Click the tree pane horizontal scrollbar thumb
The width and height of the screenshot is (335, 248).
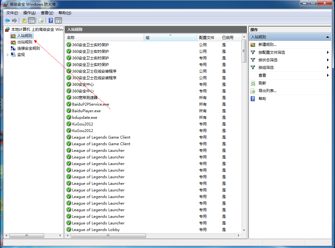[x=27, y=235]
